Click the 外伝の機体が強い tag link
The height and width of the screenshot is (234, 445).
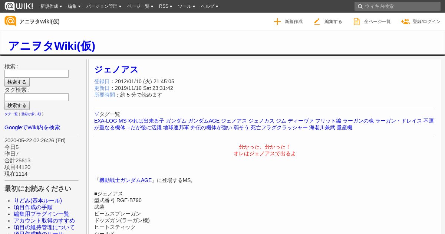pyautogui.click(x=211, y=127)
